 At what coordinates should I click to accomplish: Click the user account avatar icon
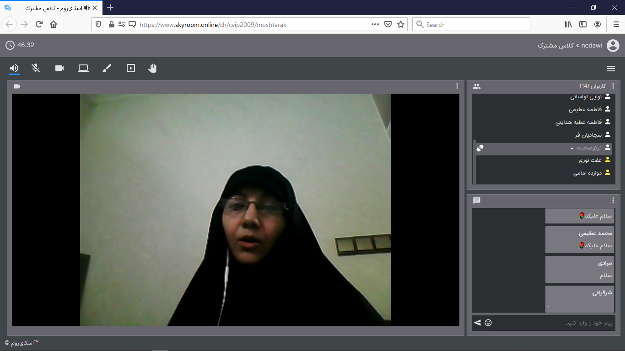613,46
